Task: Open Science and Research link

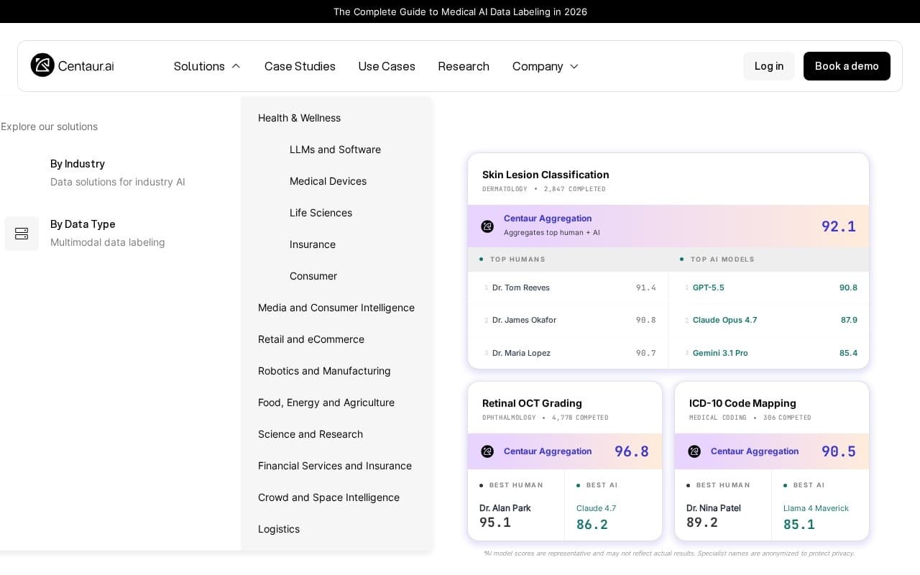Action: 310,434
